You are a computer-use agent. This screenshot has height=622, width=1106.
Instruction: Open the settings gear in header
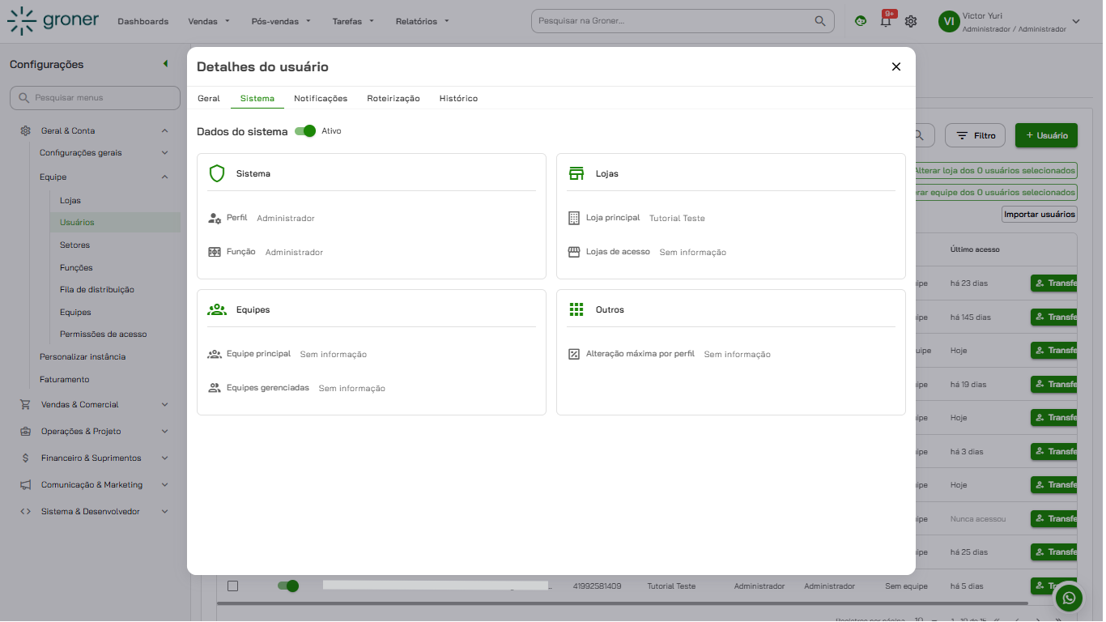pyautogui.click(x=911, y=21)
